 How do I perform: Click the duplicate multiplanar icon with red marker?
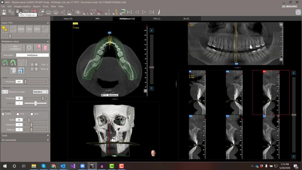tap(37, 47)
